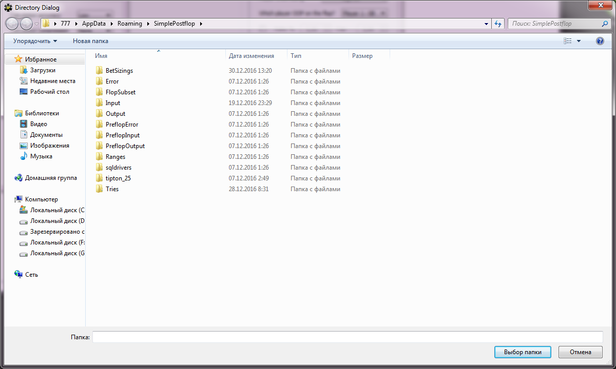Open the help question mark icon
This screenshot has height=369, width=616.
coord(600,41)
